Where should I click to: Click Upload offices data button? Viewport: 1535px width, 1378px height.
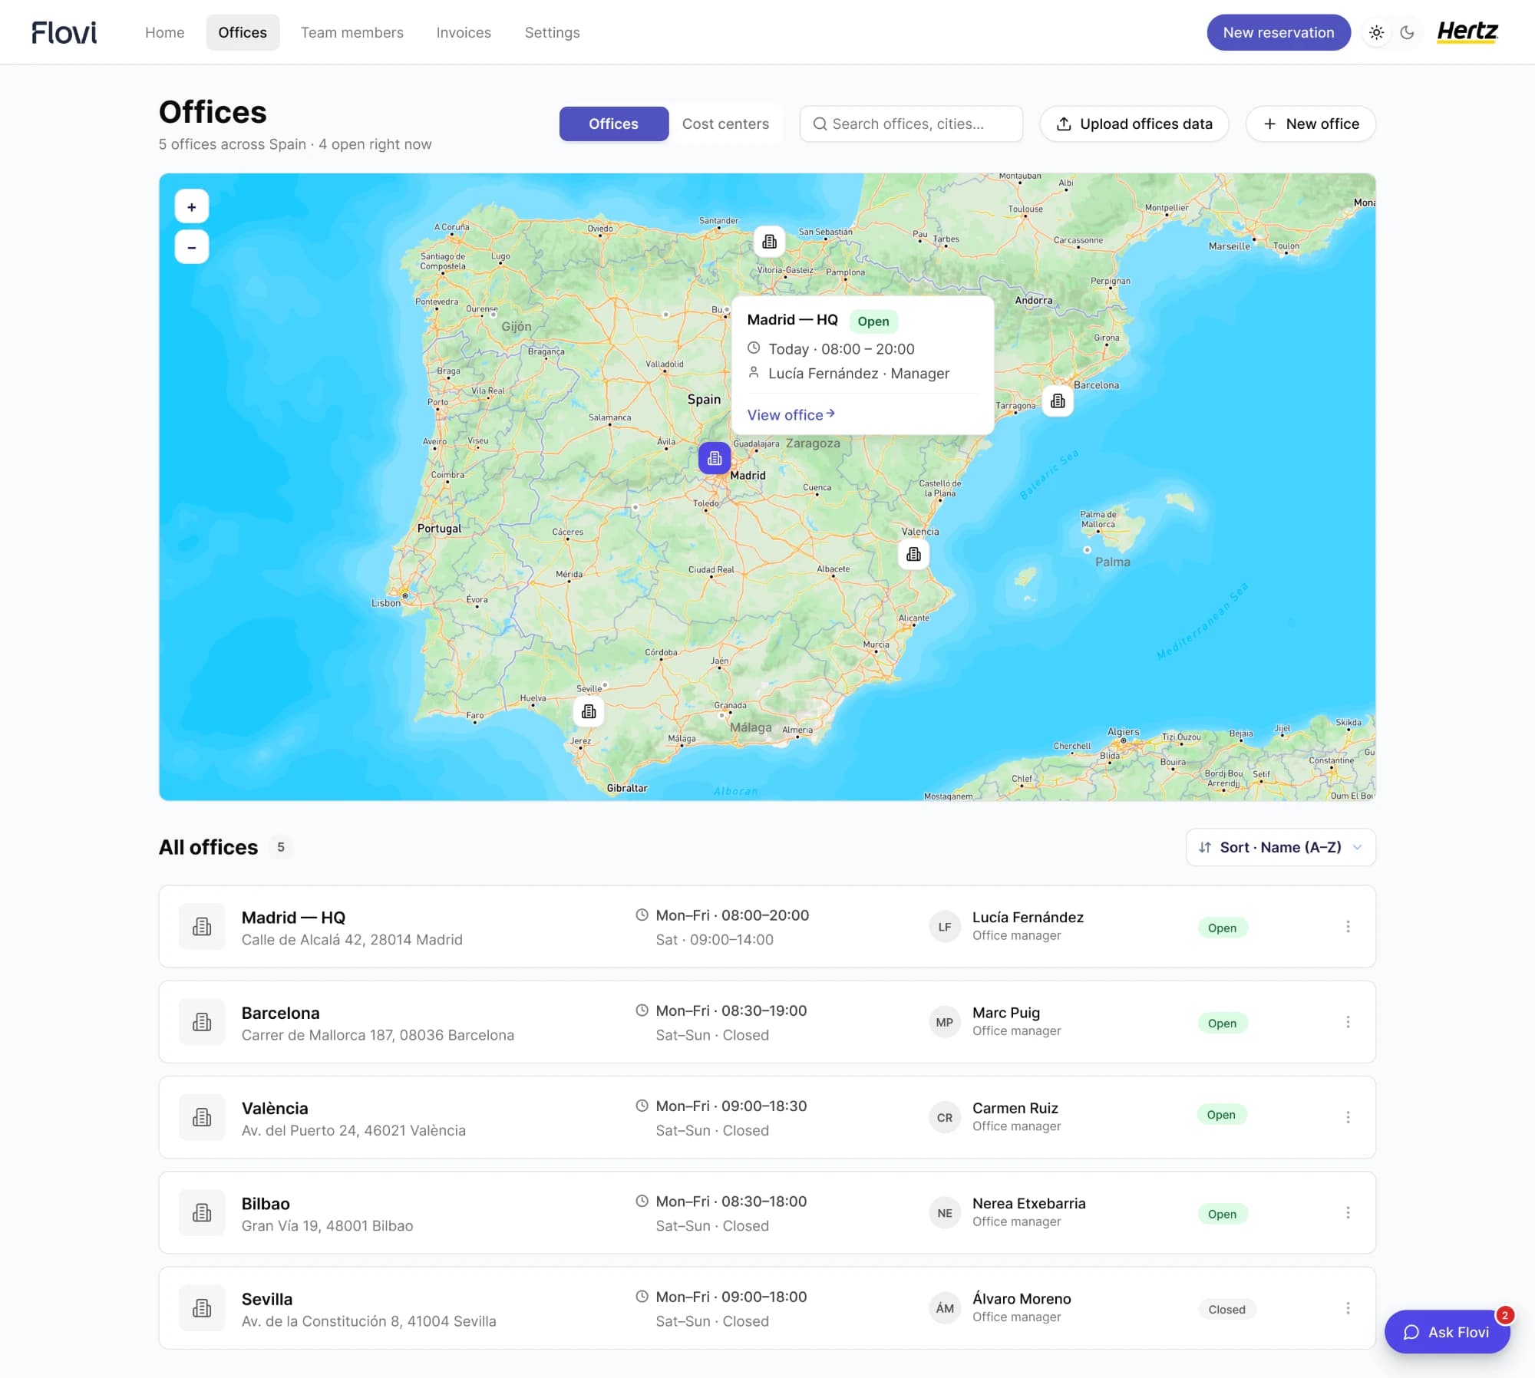pos(1134,124)
